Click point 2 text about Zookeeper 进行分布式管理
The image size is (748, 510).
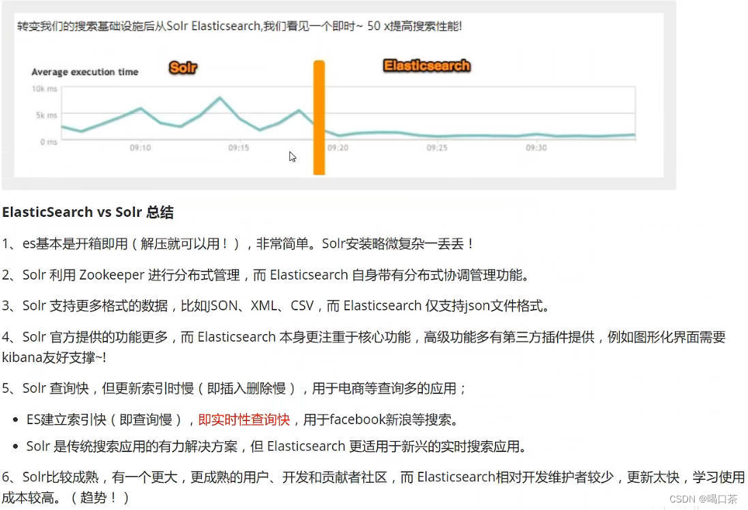[266, 275]
